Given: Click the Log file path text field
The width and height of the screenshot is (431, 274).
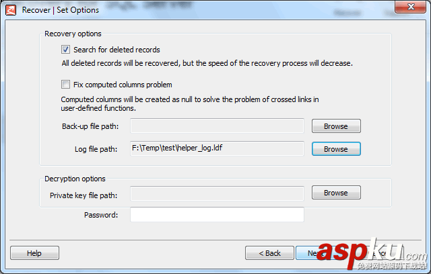Looking at the screenshot, I should pos(217,149).
